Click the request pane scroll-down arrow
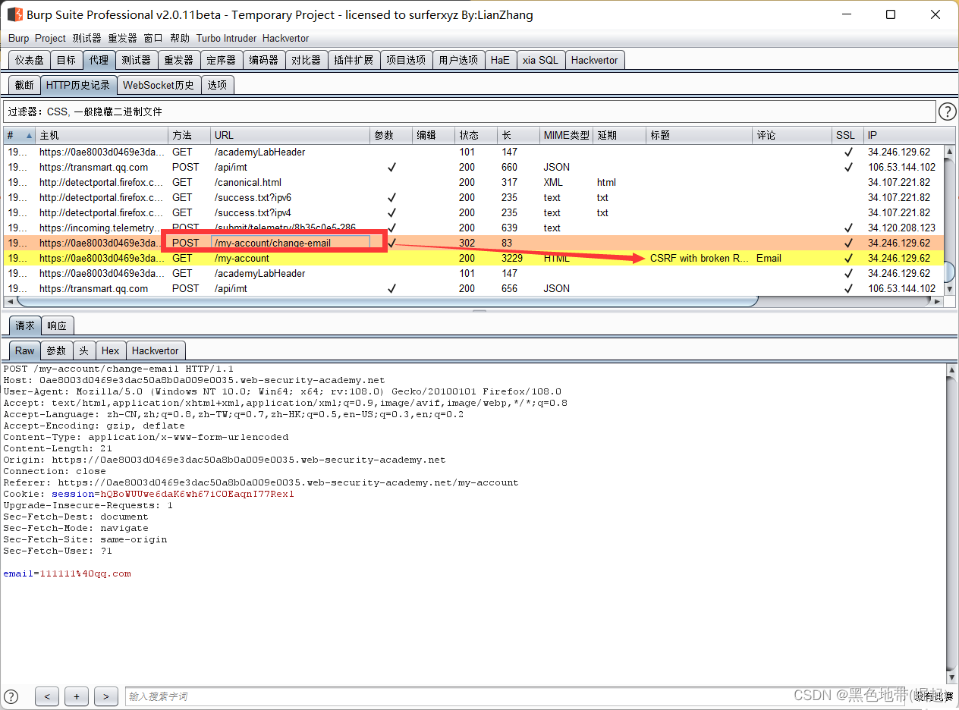The image size is (959, 710). pyautogui.click(x=952, y=677)
